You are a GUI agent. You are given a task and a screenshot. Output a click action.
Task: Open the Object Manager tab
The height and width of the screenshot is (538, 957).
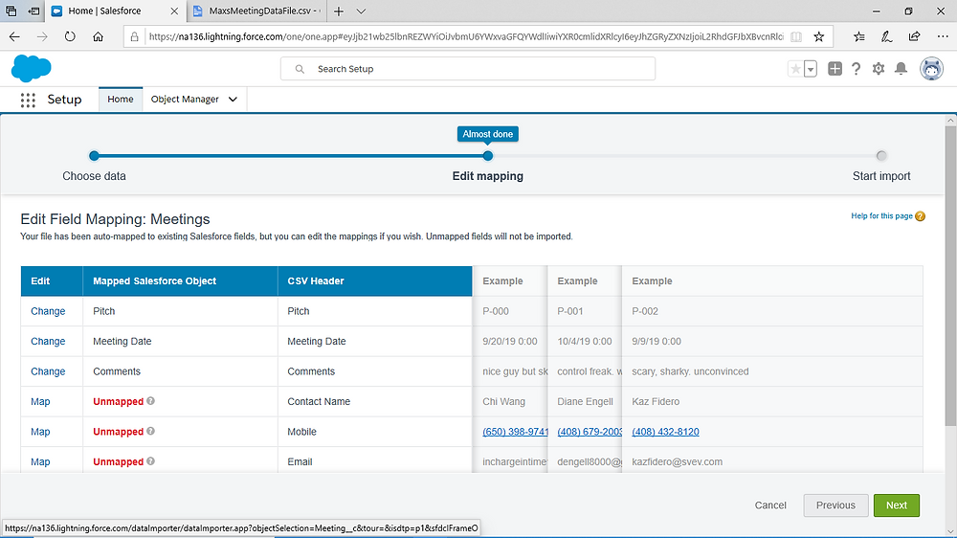pos(185,100)
